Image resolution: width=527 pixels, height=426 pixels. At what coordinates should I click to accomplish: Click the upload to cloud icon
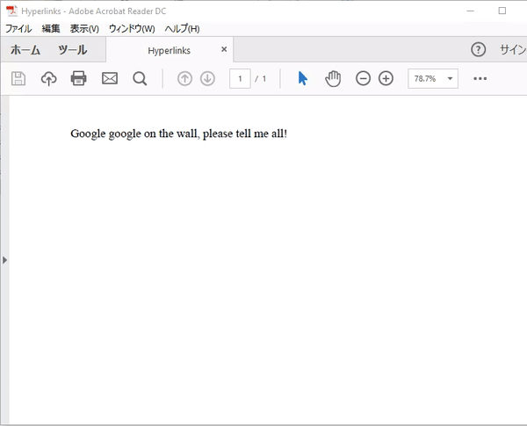(48, 79)
